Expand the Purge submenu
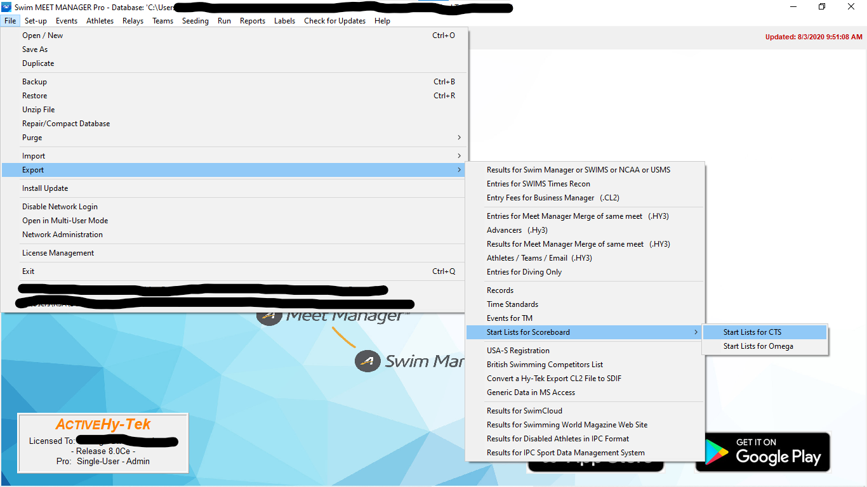This screenshot has width=867, height=487. click(x=234, y=138)
